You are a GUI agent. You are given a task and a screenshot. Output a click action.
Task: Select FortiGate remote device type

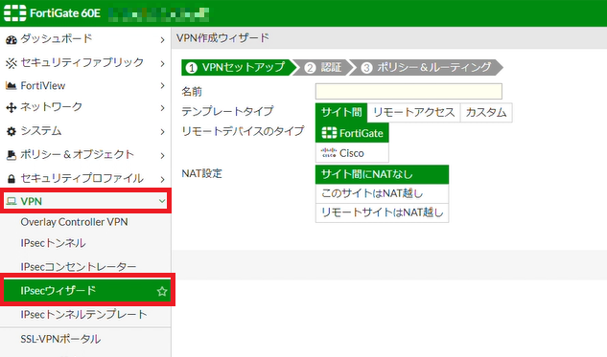(x=352, y=133)
